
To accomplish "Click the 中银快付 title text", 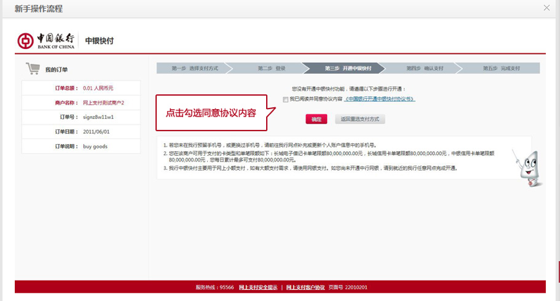I will (99, 41).
